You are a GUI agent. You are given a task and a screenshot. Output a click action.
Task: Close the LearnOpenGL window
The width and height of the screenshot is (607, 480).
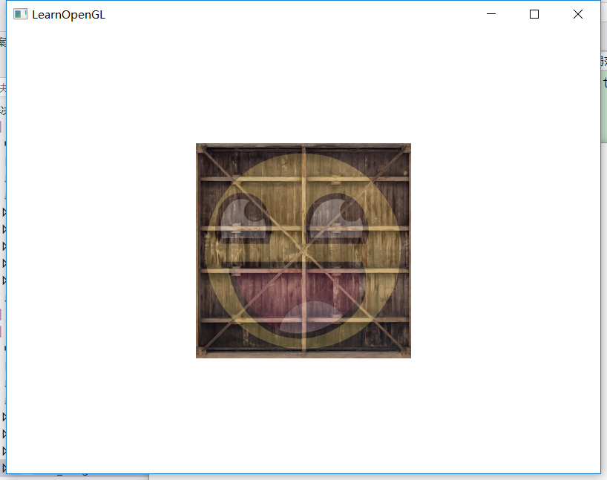point(577,14)
